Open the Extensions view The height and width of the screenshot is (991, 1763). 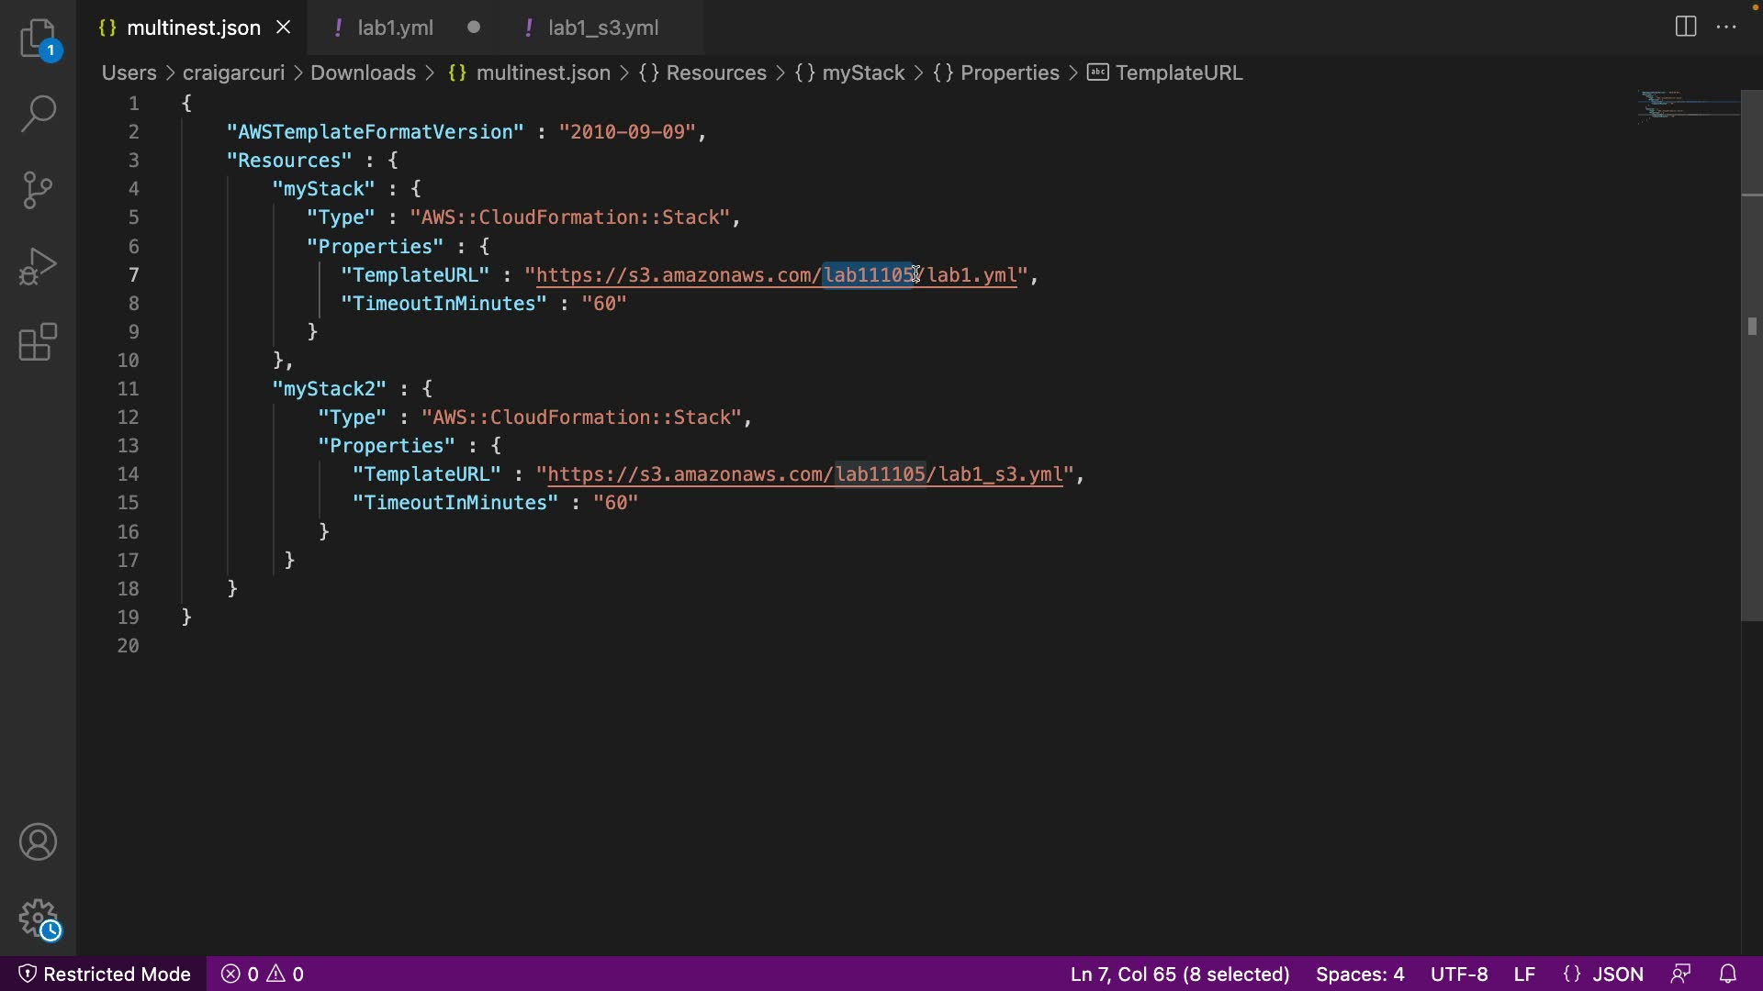(39, 342)
